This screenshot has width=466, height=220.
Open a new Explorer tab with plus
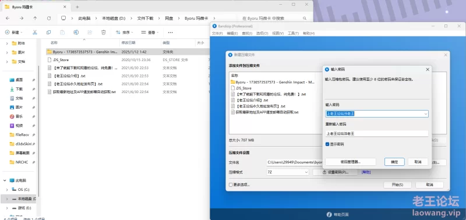tap(77, 7)
